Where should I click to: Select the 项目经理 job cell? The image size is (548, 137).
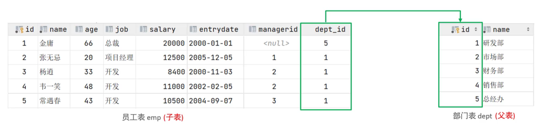click(119, 58)
